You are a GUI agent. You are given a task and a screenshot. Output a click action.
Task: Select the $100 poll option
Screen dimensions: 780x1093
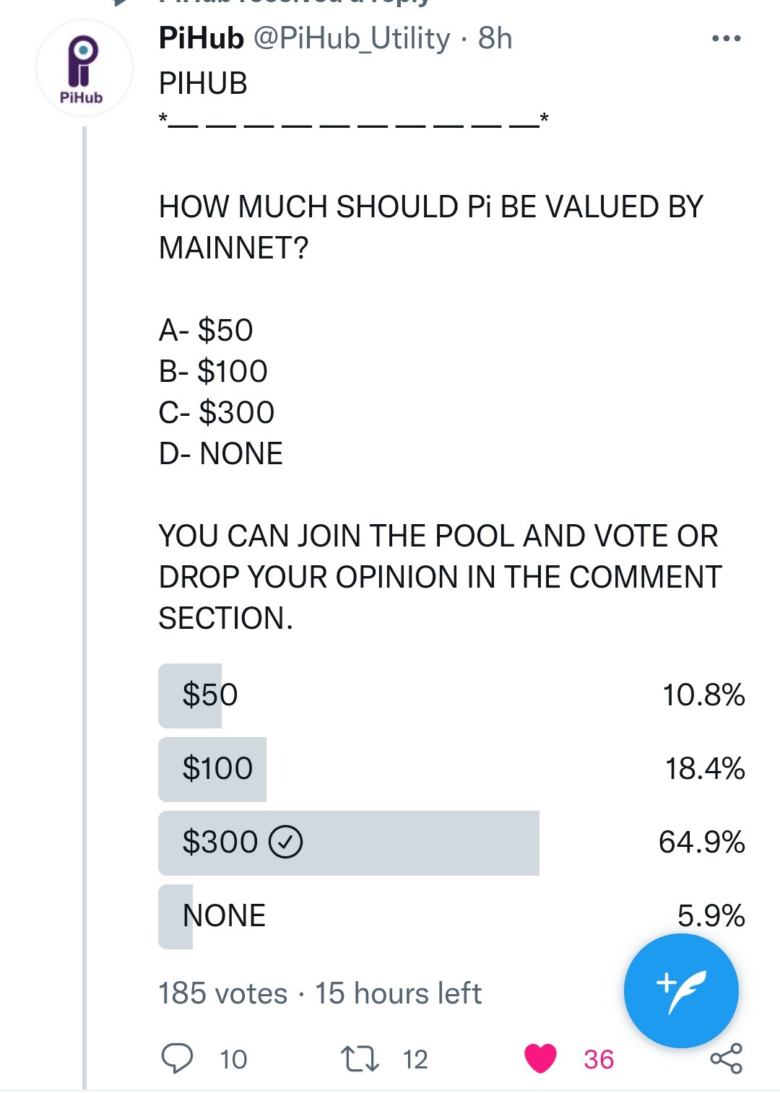pos(451,769)
